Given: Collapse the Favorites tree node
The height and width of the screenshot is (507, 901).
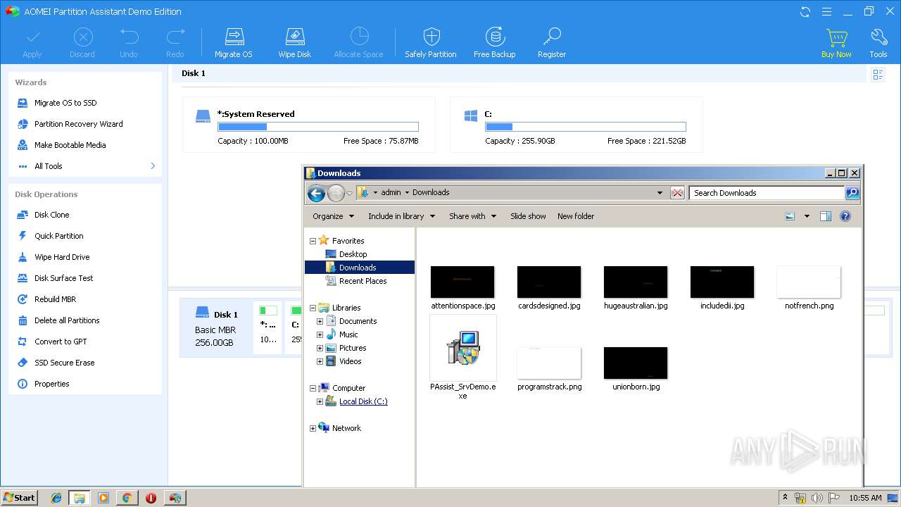Looking at the screenshot, I should pyautogui.click(x=313, y=241).
